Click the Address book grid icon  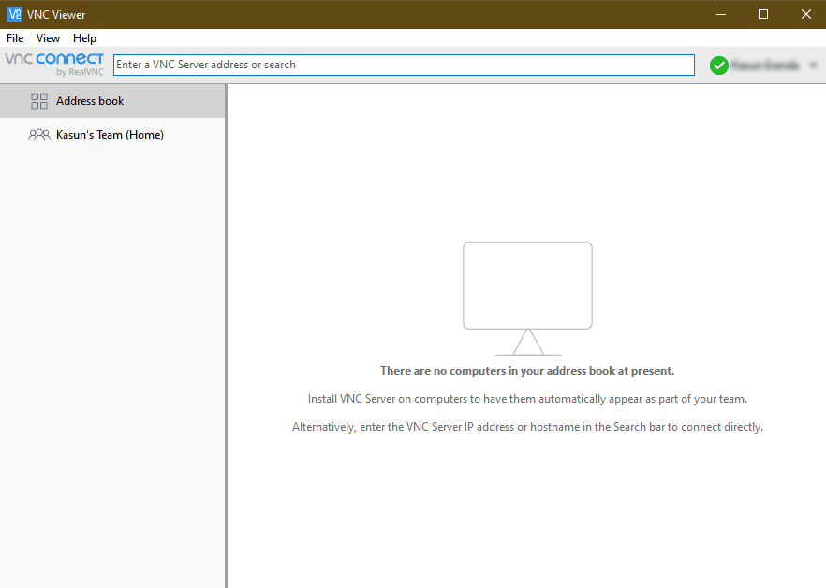coord(39,100)
